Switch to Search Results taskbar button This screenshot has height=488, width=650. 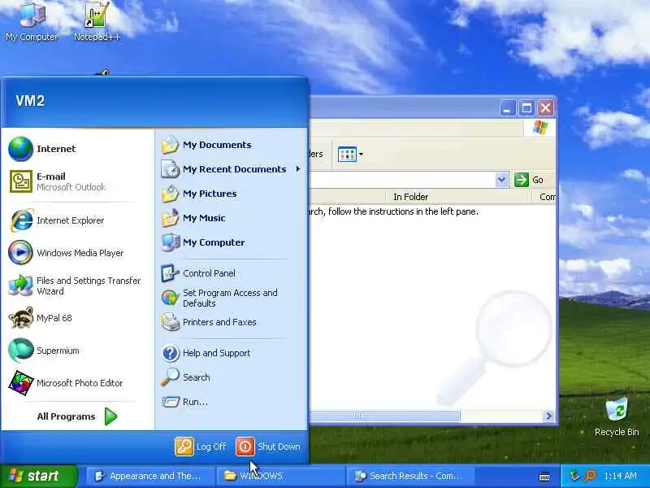(410, 476)
